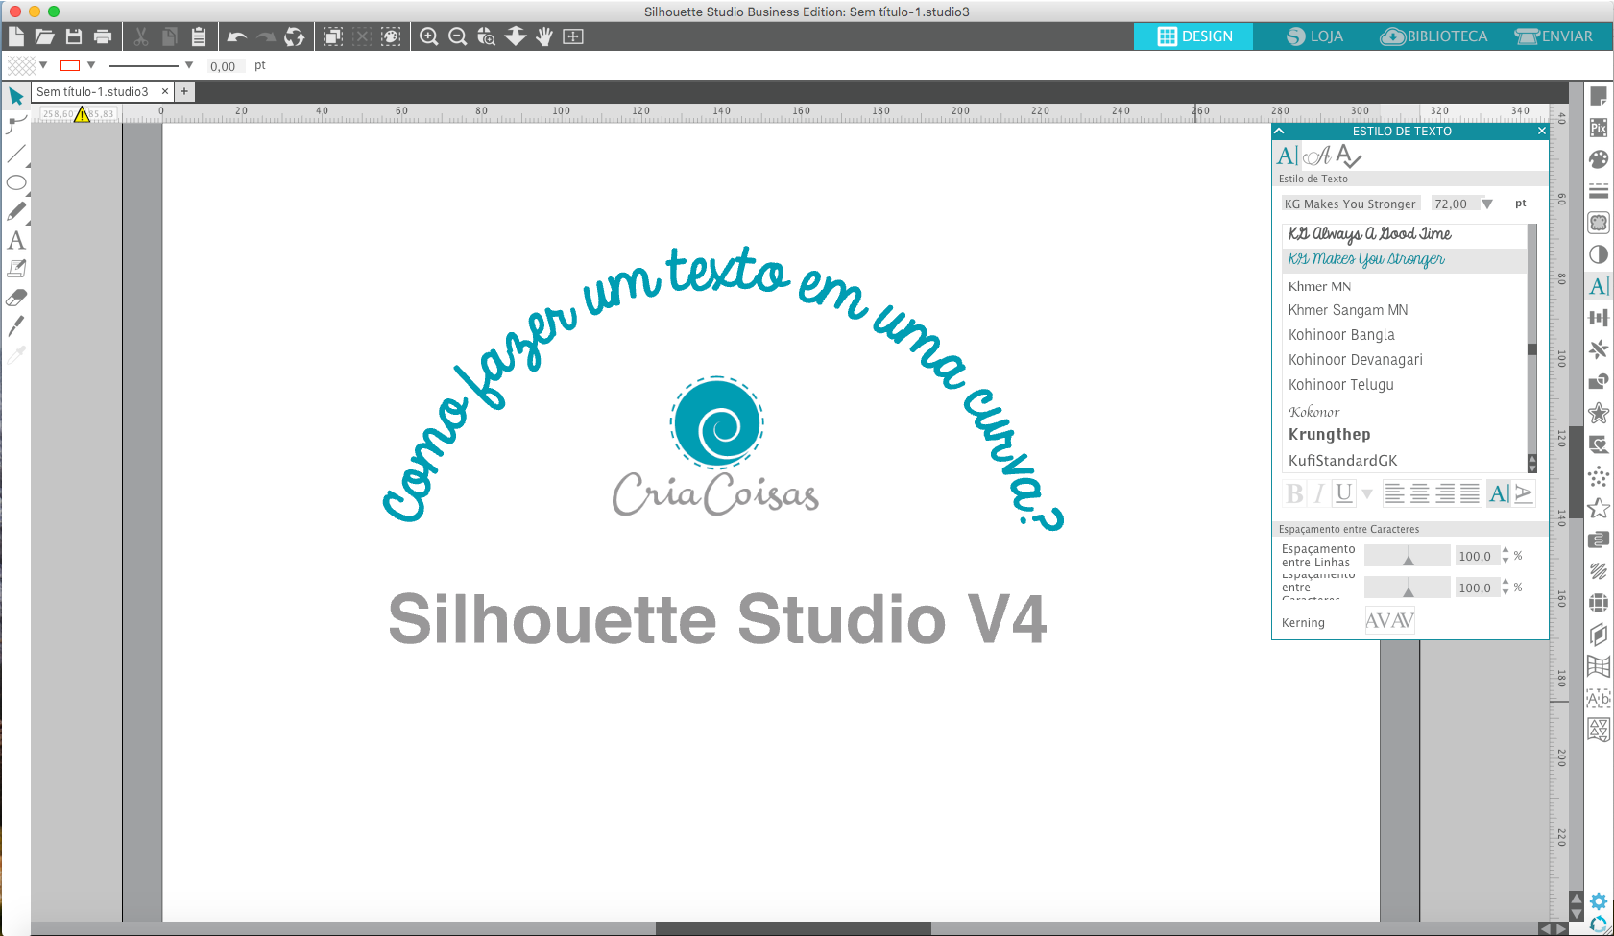Toggle italic formatting
The height and width of the screenshot is (936, 1614).
[x=1319, y=492]
